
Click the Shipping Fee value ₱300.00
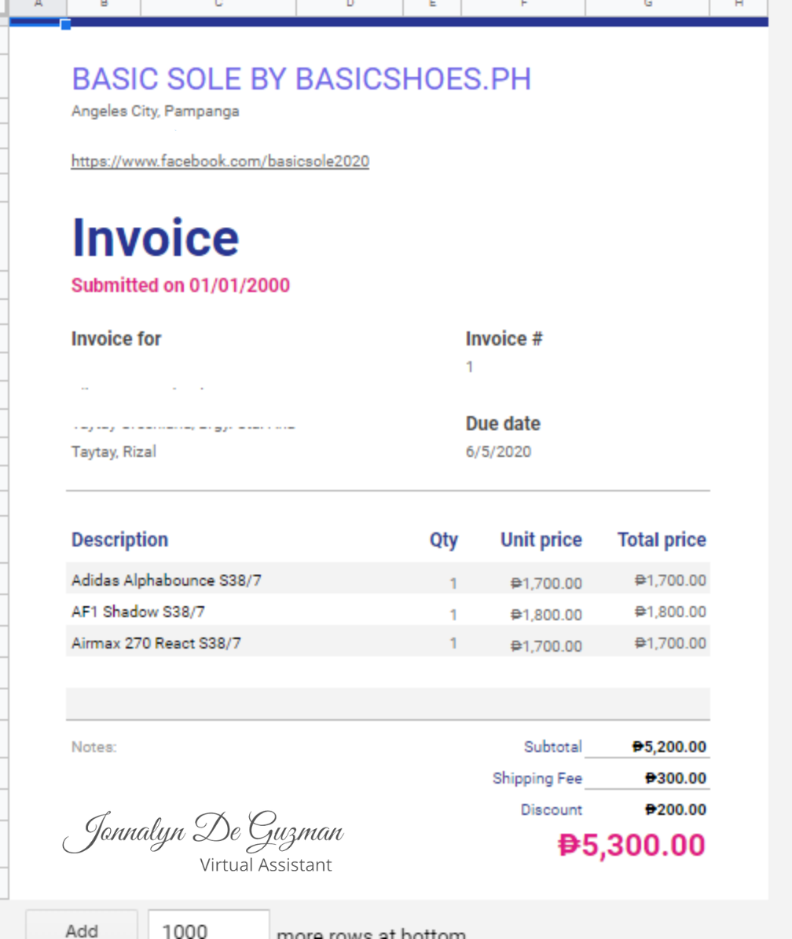click(676, 778)
